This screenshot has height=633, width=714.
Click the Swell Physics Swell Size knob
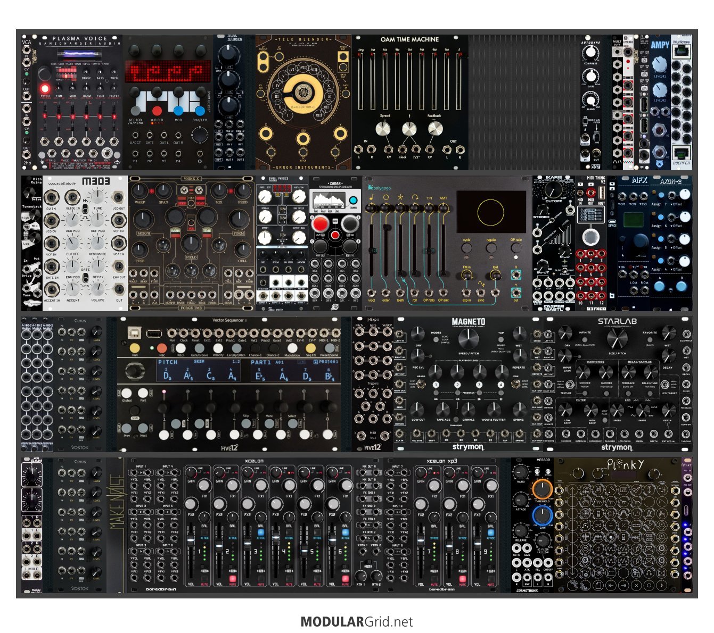point(265,197)
